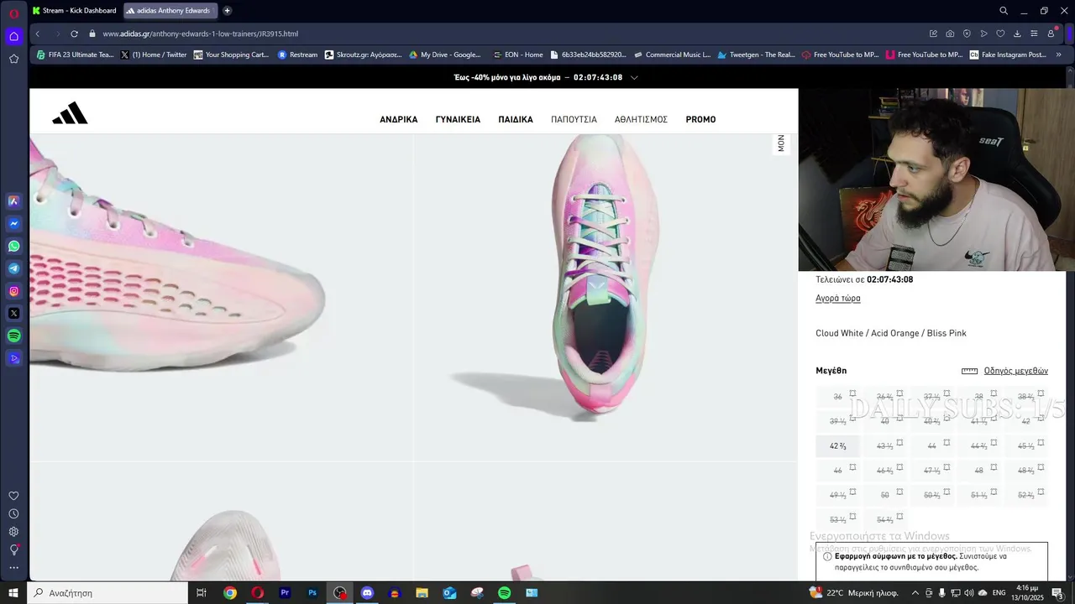Select size 44 button
This screenshot has height=604, width=1075.
tap(931, 446)
